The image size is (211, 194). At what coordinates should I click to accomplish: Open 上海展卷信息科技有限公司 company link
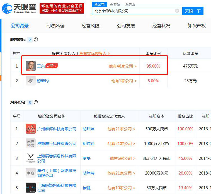pos(57,158)
